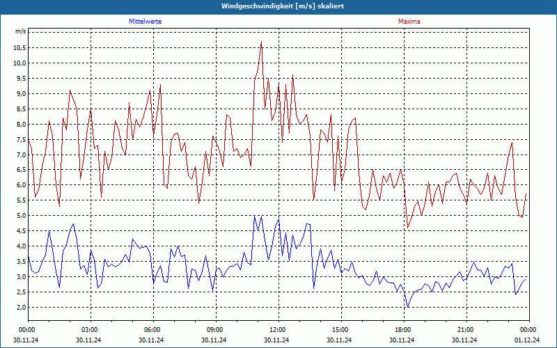Select the 9,0 y-axis tick label
Screen dimensions: 557x348
click(x=21, y=94)
